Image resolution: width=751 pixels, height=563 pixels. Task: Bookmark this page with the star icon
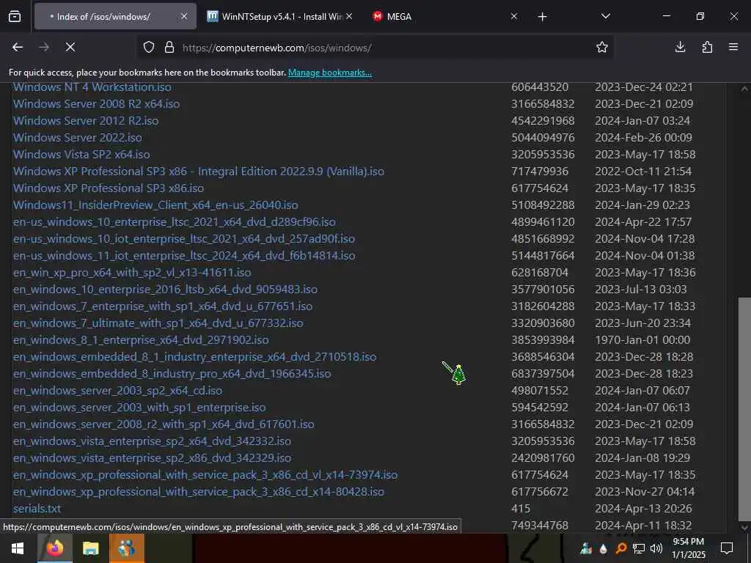pos(602,47)
